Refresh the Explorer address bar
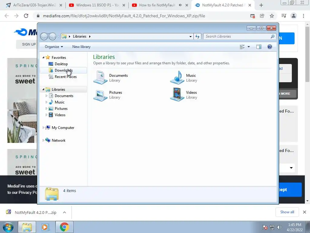The image size is (310, 233). point(197,36)
